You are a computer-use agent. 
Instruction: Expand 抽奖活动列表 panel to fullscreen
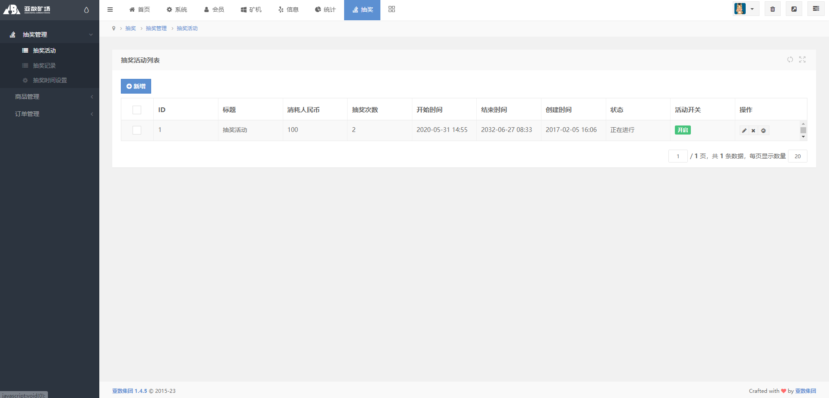802,60
